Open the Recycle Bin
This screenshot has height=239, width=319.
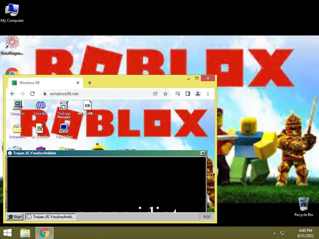coord(303,207)
